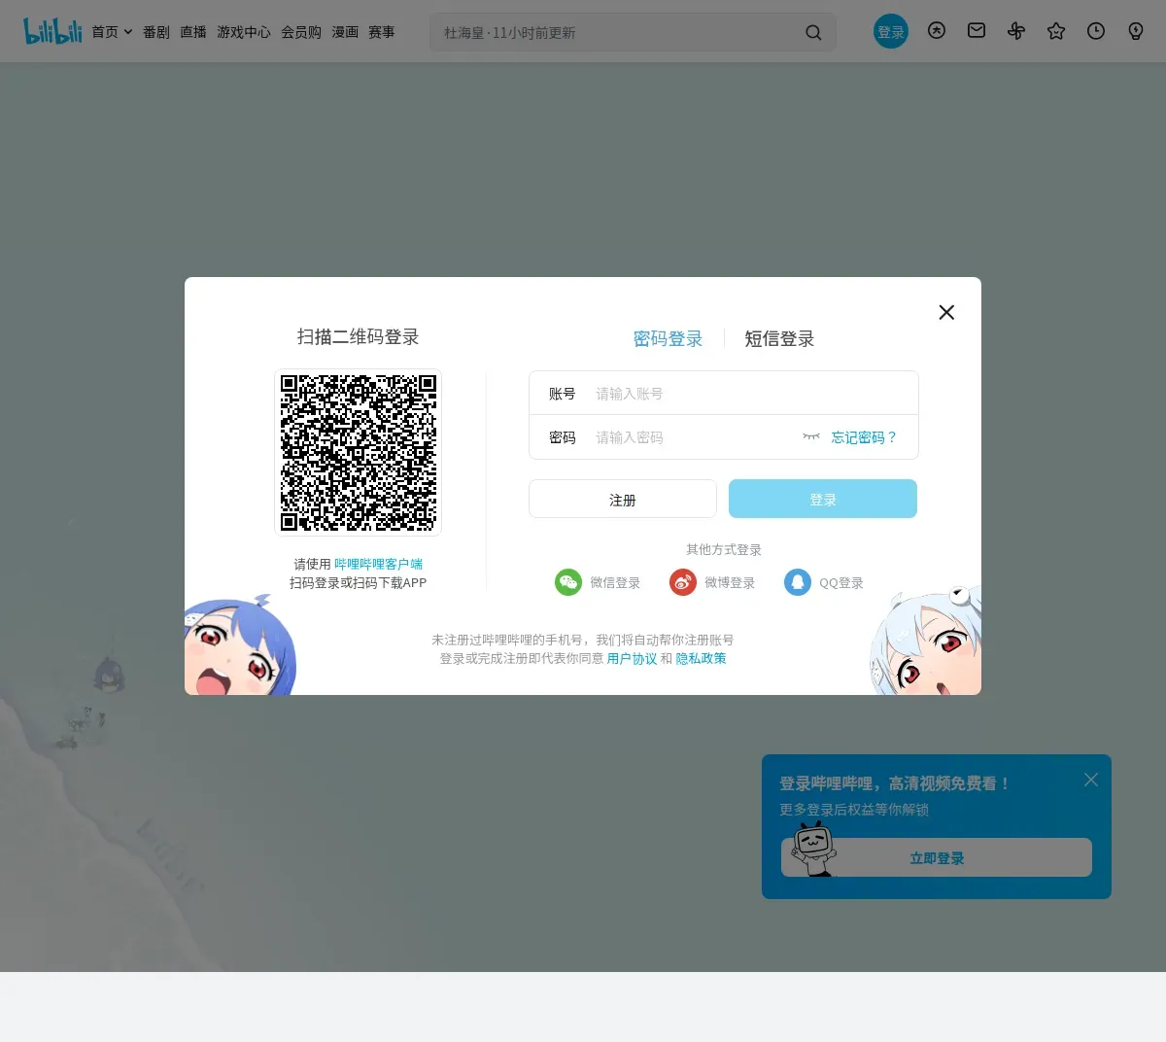Click the 扫码登录或扫码下载APP text
This screenshot has height=1042, width=1166.
click(358, 582)
